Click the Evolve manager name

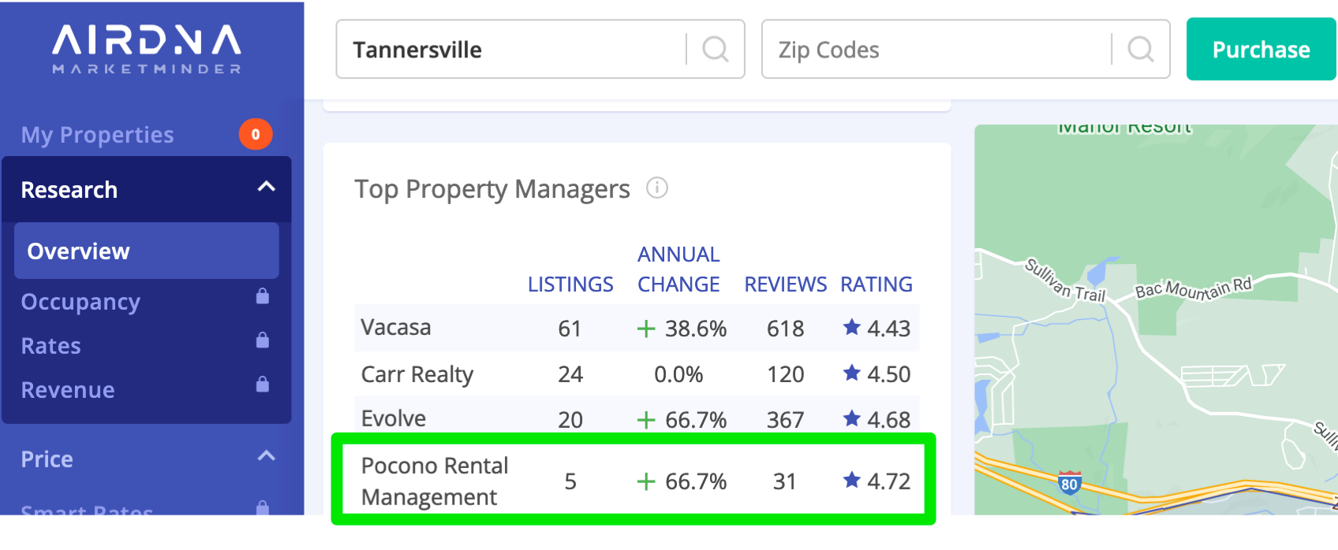pos(394,418)
